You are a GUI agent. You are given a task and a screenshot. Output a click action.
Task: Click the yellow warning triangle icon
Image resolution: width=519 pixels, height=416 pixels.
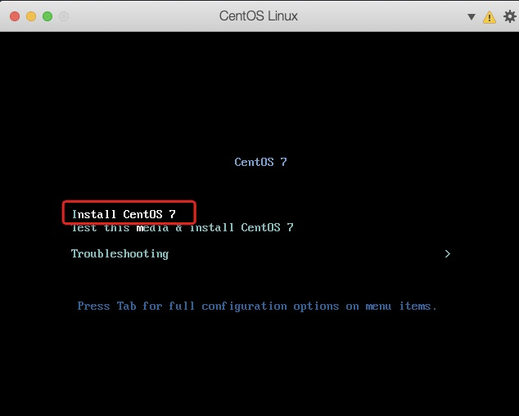pos(490,17)
